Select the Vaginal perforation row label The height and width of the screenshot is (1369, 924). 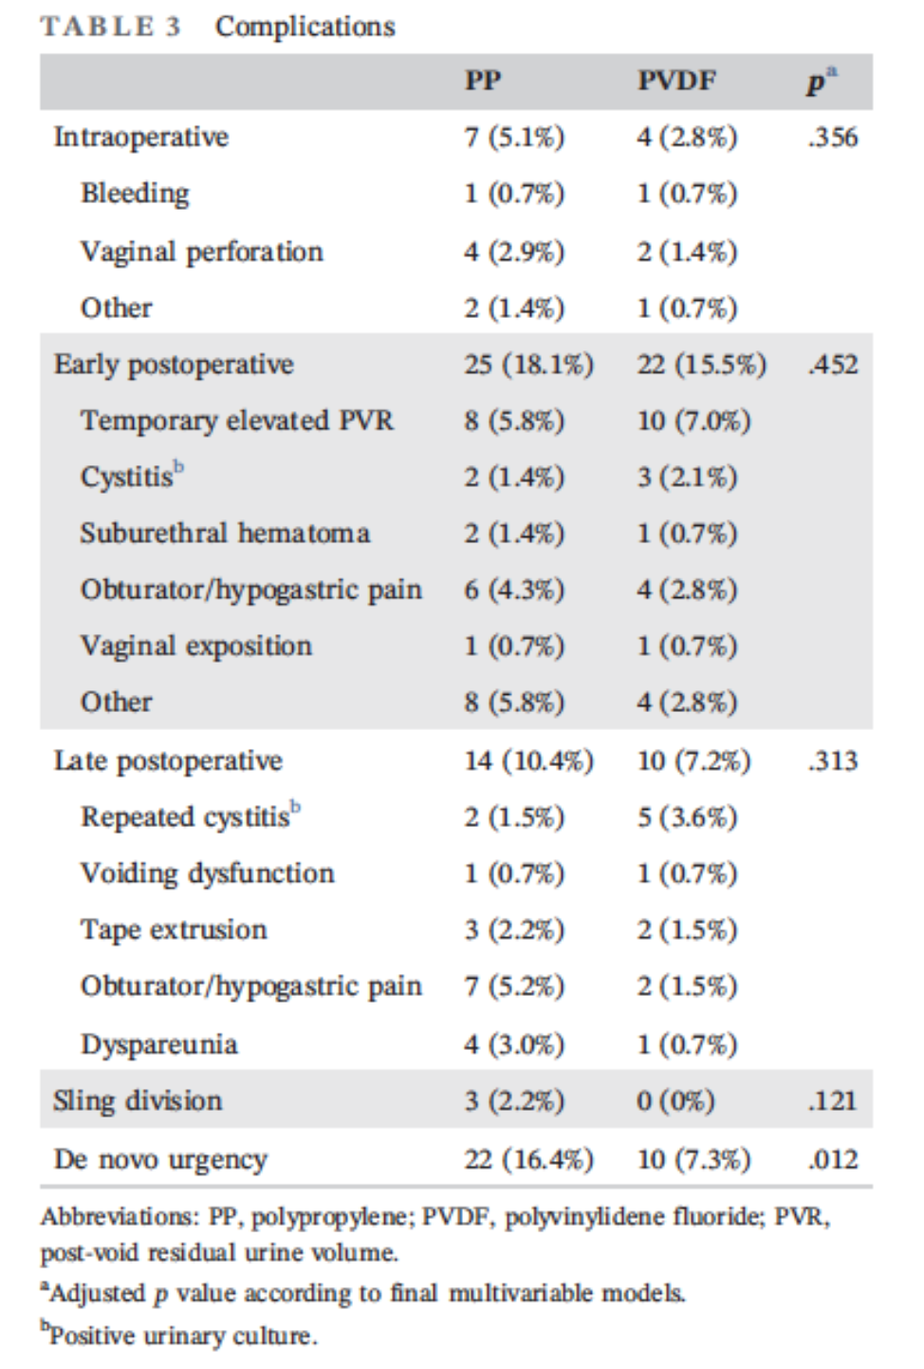pyautogui.click(x=201, y=252)
